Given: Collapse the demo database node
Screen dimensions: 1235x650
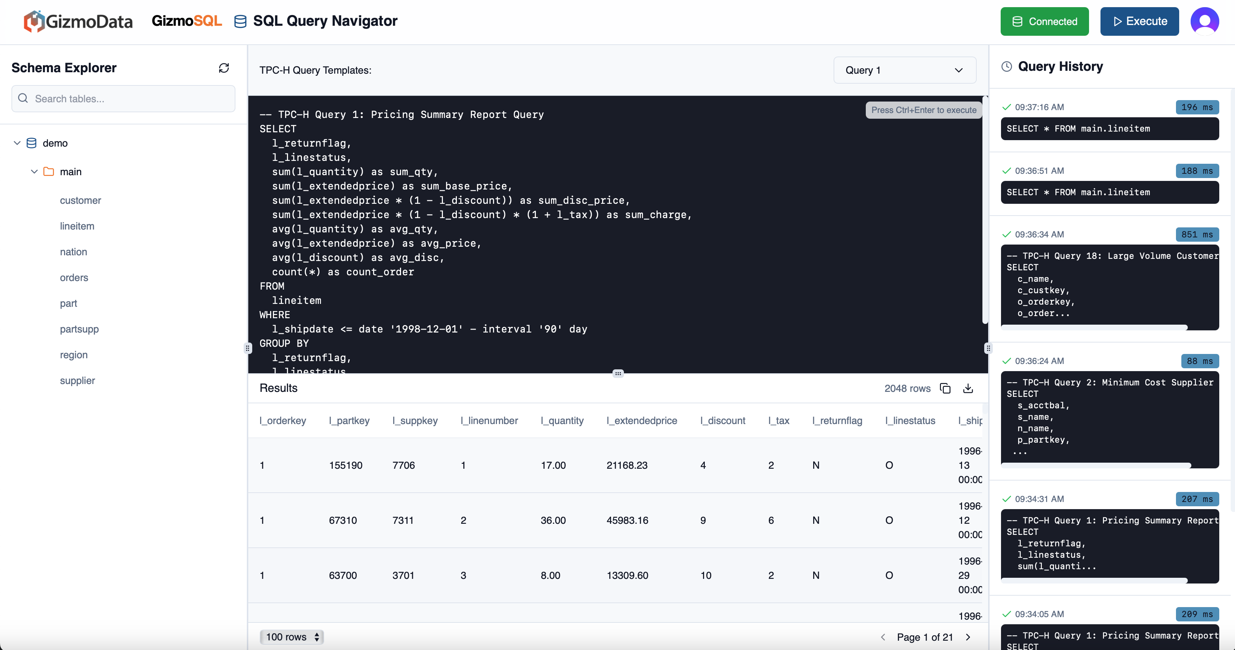Looking at the screenshot, I should (17, 143).
